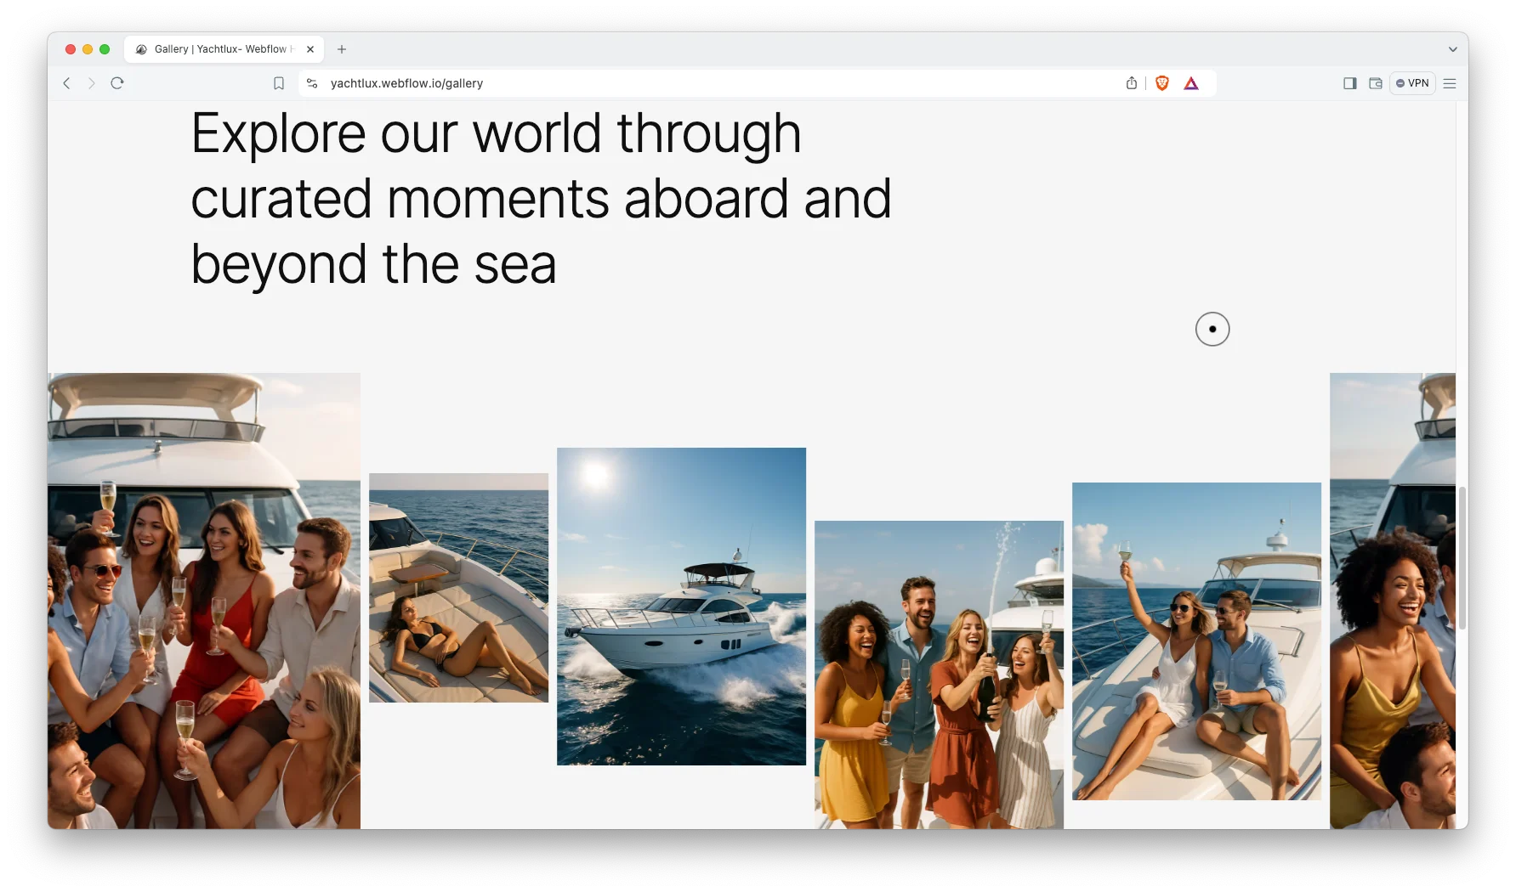
Task: Toggle the browser sidebar panel
Action: (x=1349, y=83)
